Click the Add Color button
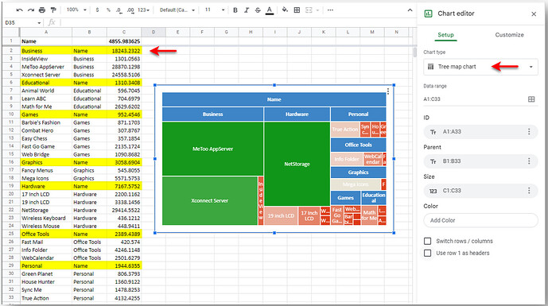This screenshot has width=548, height=306. (x=480, y=220)
